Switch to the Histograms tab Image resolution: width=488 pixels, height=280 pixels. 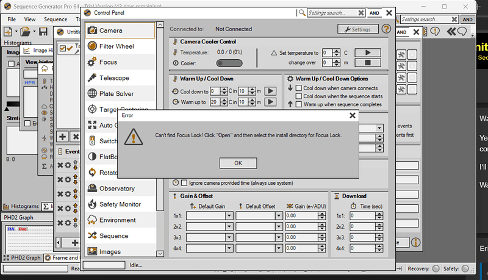click(x=21, y=206)
